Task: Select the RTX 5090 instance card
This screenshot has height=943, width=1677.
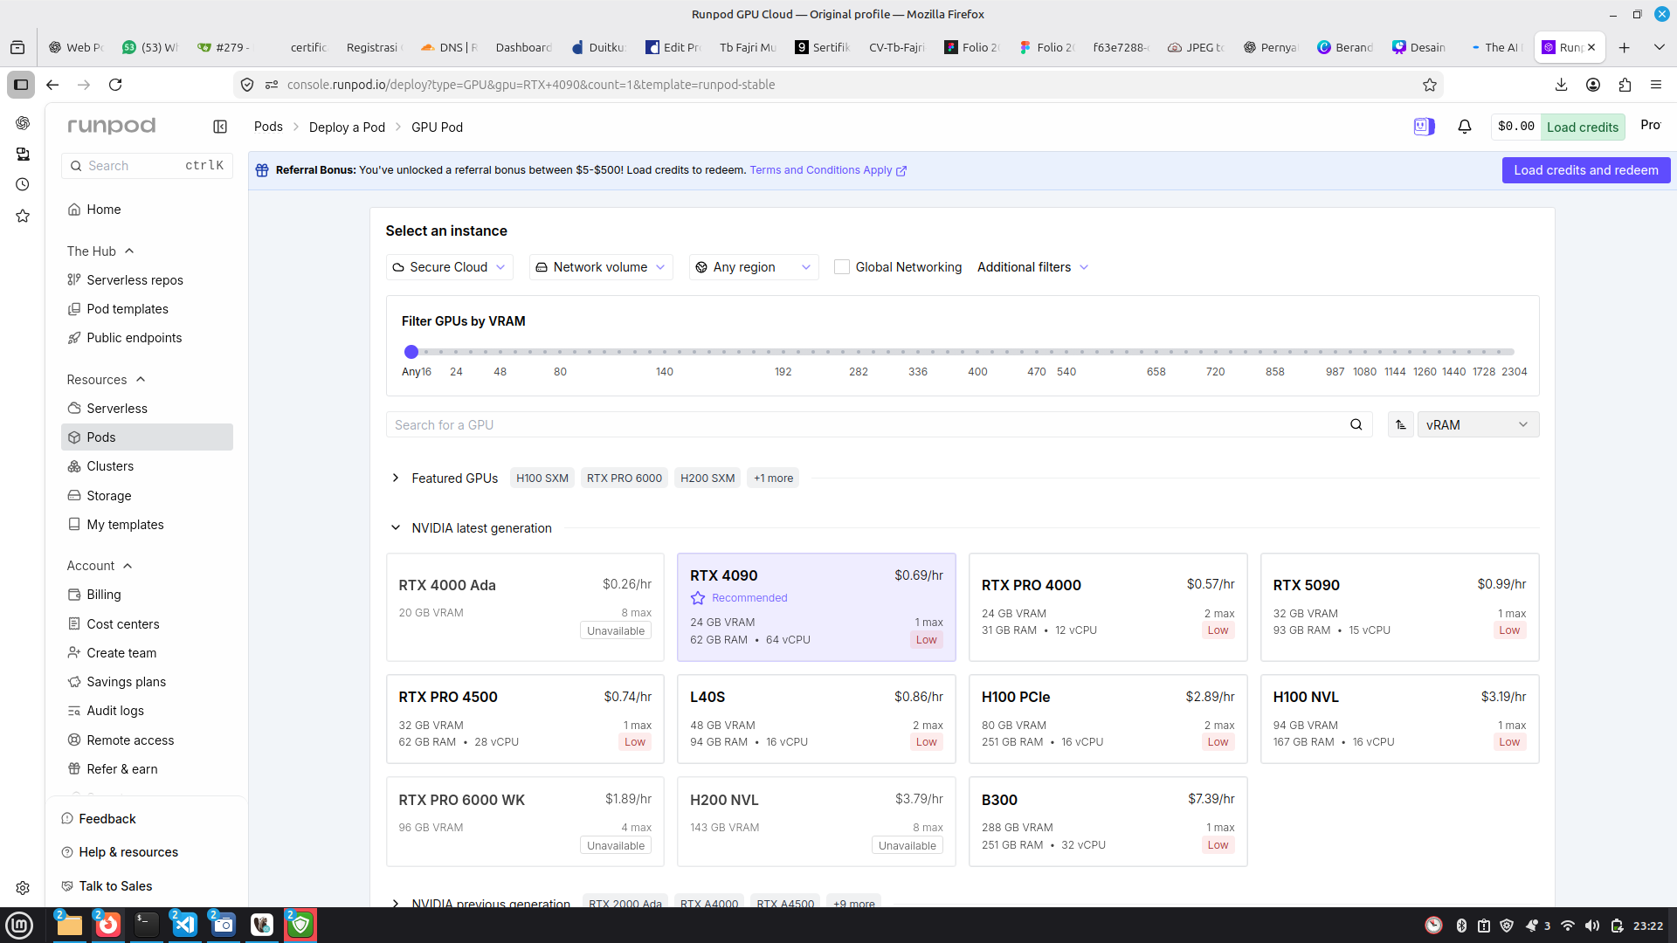Action: click(x=1399, y=607)
